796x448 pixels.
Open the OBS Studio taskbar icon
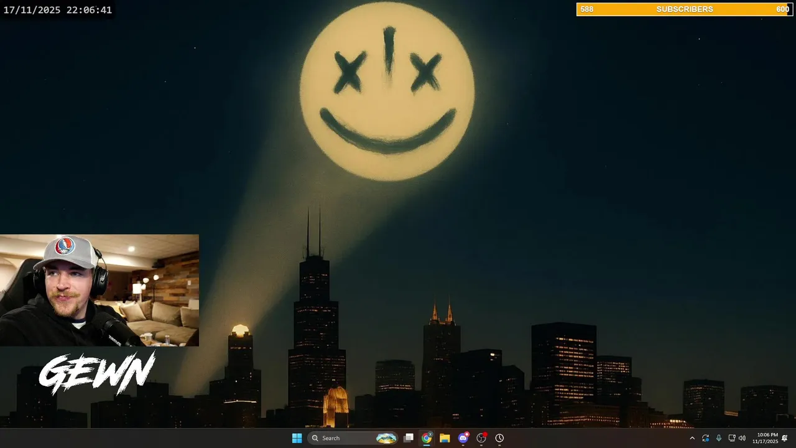pyautogui.click(x=481, y=438)
